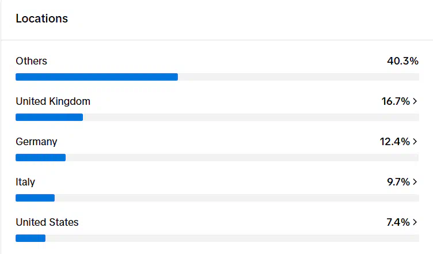The height and width of the screenshot is (254, 433).
Task: Click the 40.3% Others percentage
Action: point(402,61)
